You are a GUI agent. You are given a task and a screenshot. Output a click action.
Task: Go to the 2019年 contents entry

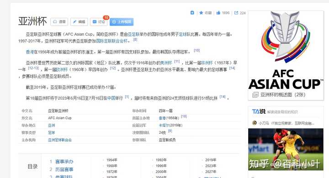(x=211, y=160)
